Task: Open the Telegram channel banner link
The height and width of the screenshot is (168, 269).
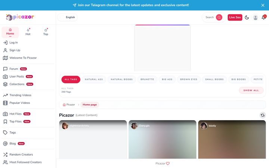Action: coord(131,5)
